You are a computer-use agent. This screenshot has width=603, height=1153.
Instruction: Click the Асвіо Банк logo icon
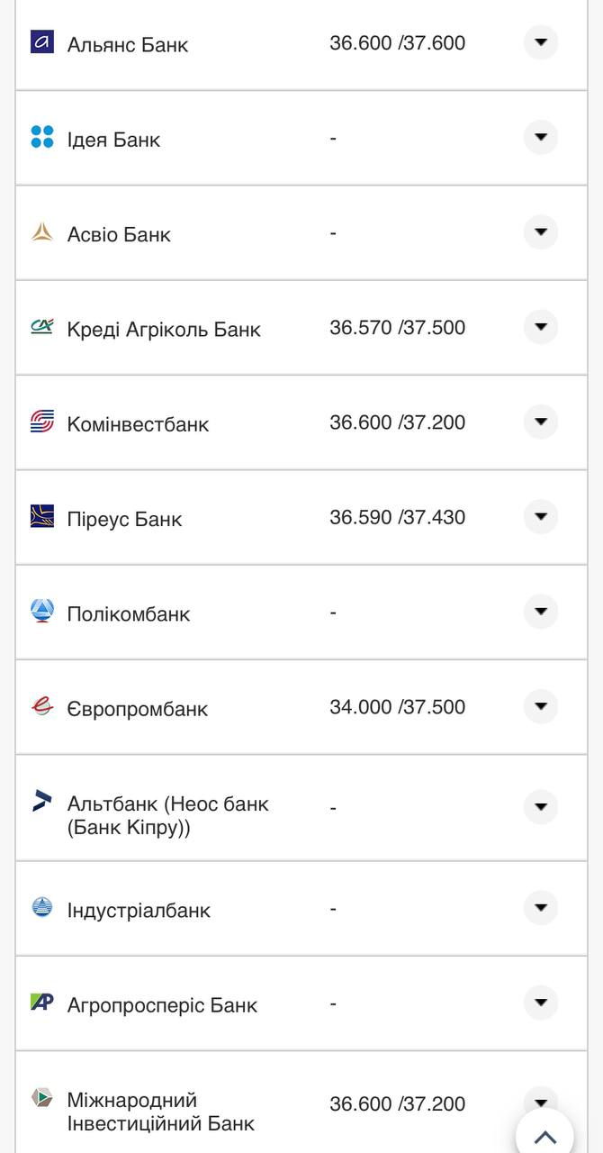pyautogui.click(x=42, y=232)
